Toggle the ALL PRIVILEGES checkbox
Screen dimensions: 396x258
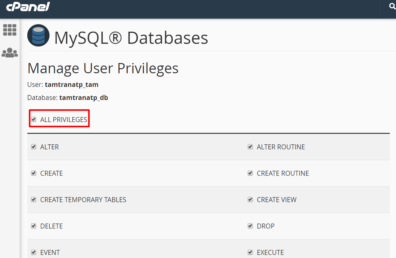pyautogui.click(x=34, y=120)
